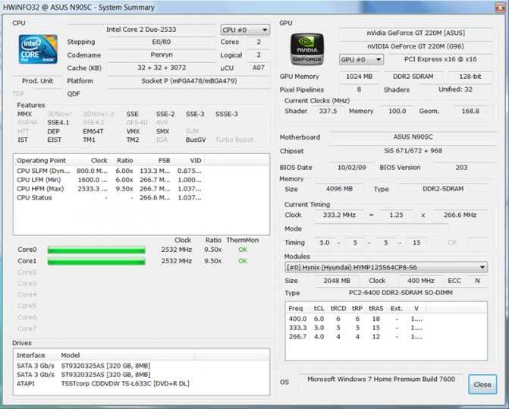The image size is (509, 409).
Task: Select the 333.3 frequency timing row
Action: [x=356, y=328]
